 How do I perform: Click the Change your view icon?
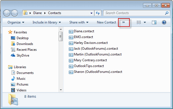139,22
